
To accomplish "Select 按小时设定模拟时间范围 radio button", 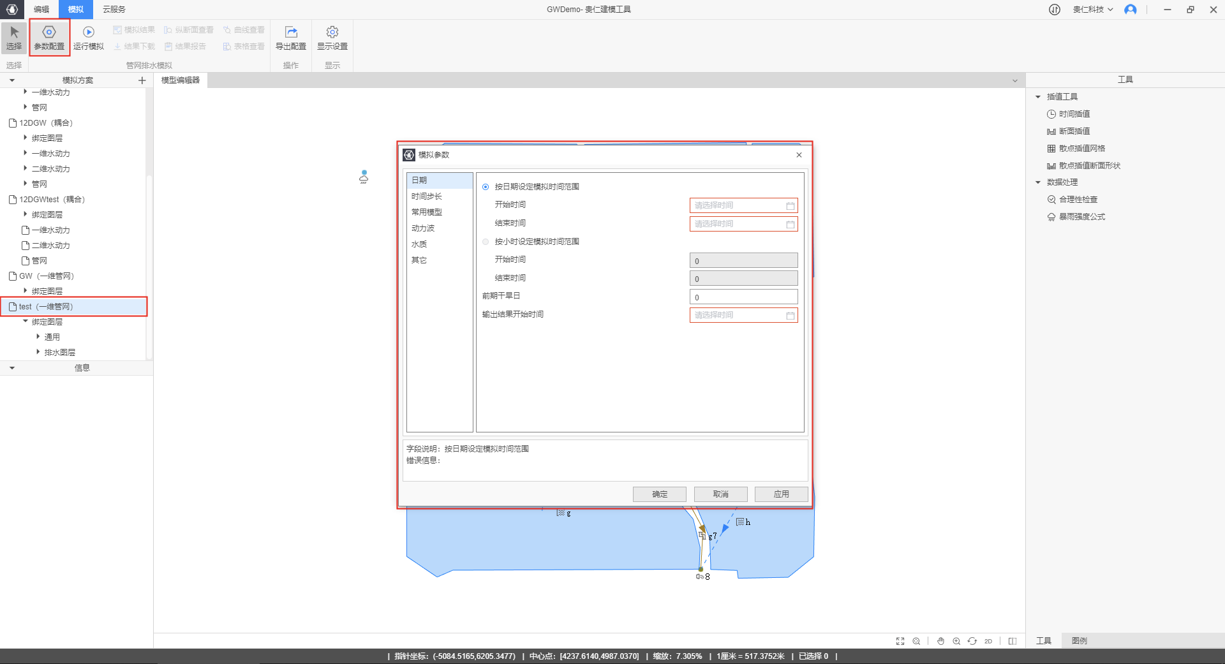I will coord(486,242).
